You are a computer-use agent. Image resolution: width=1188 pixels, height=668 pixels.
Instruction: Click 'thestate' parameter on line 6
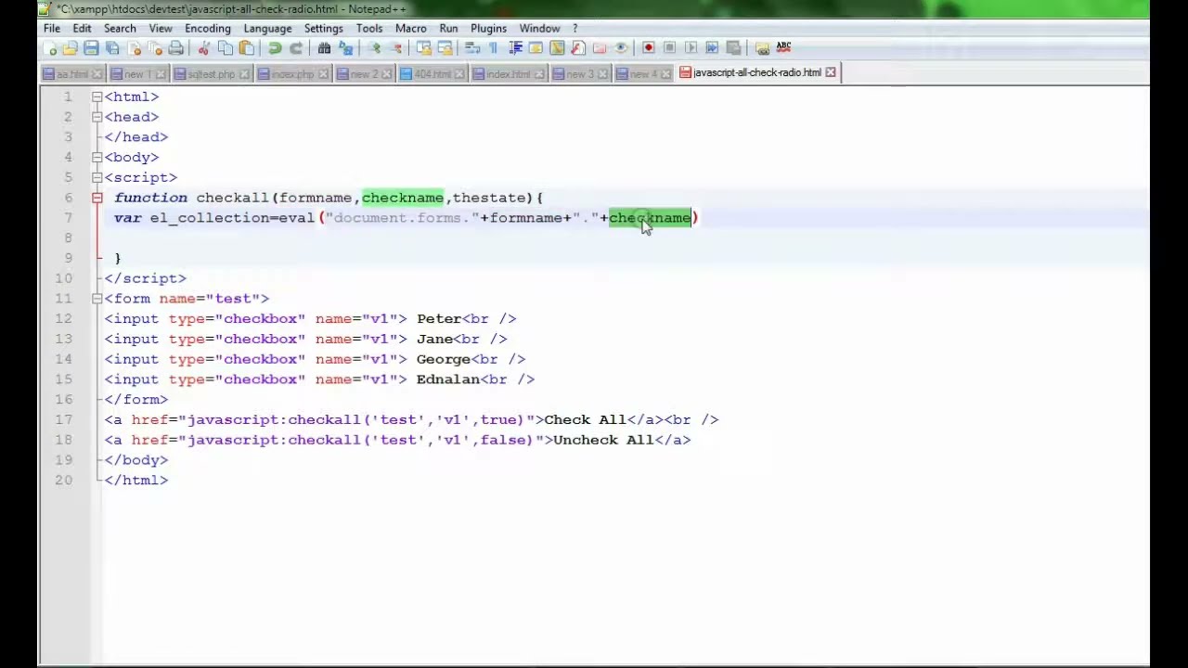click(489, 198)
